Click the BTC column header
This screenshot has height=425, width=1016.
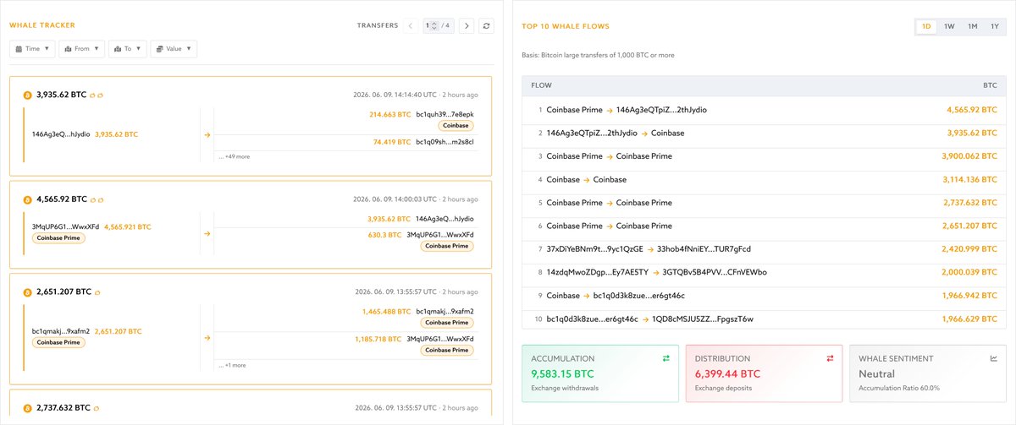[990, 85]
